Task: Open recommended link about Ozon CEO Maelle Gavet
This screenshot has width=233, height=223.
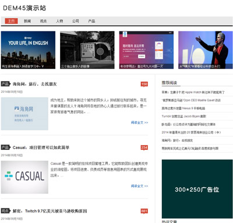Action: (x=191, y=100)
